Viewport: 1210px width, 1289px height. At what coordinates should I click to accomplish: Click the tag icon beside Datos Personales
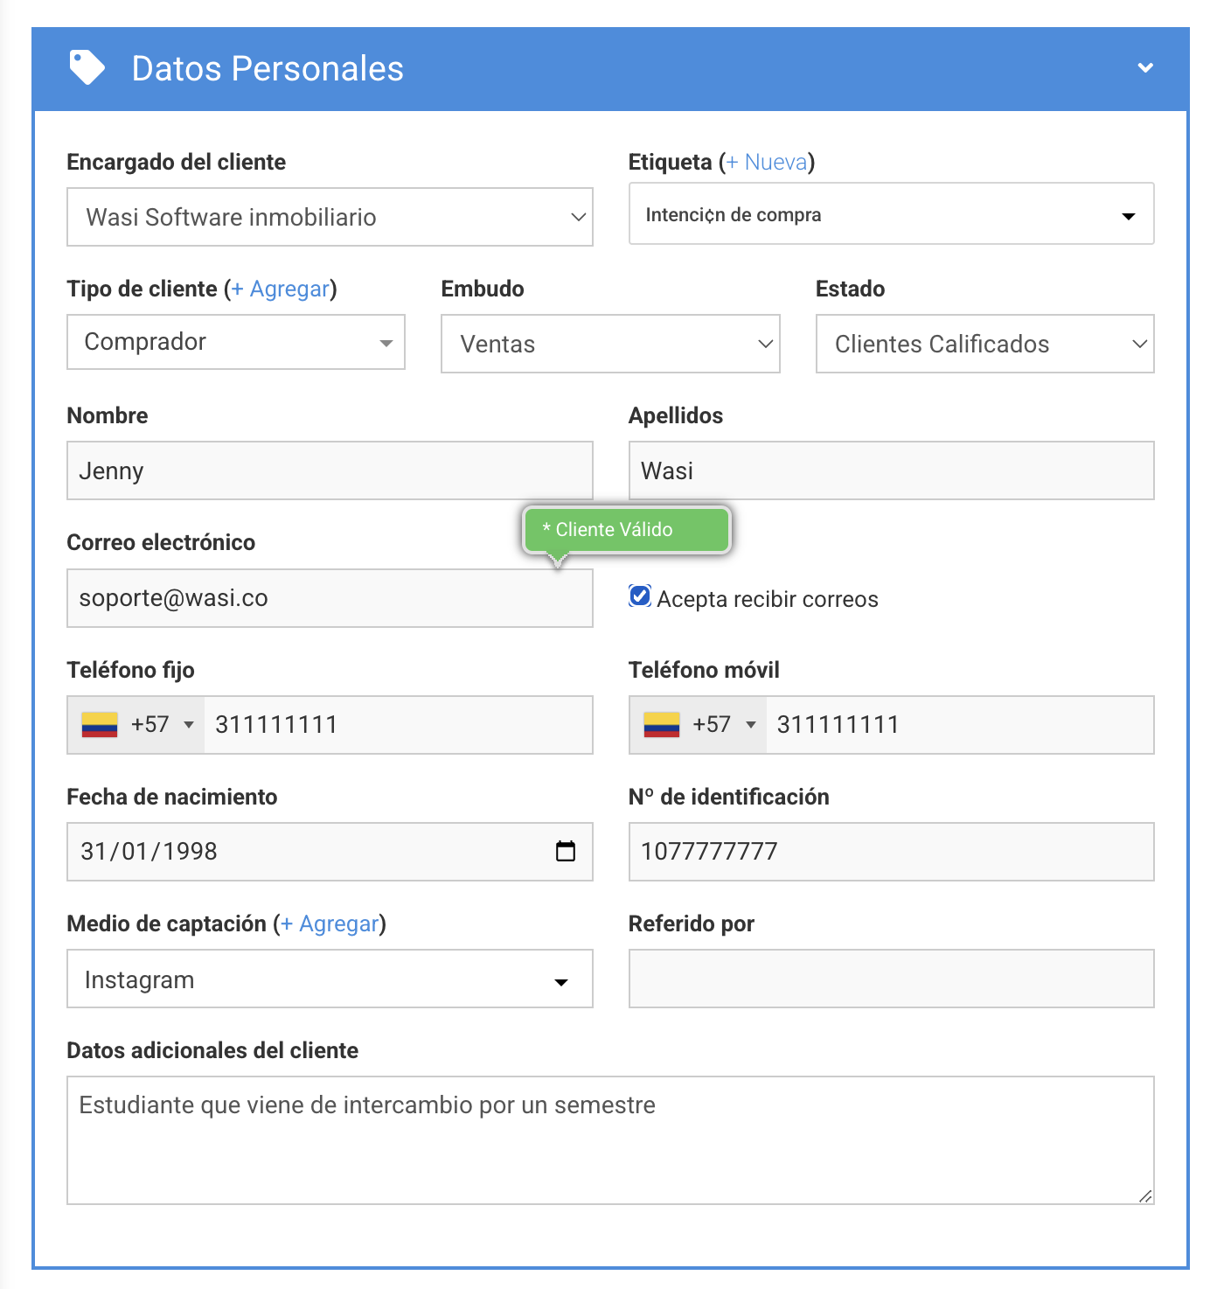87,68
